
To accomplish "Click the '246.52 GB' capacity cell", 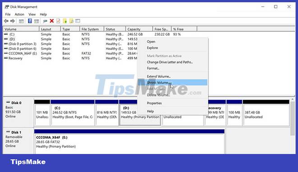I will click(x=135, y=34).
